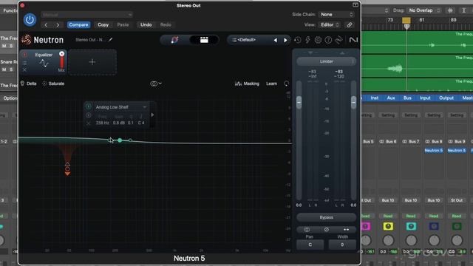Screen dimensions: 473x266
Task: Open the Side Chain dropdown
Action: point(336,15)
